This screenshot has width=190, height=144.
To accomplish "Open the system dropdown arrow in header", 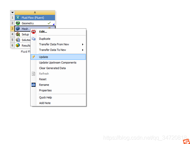I will click(12, 12).
